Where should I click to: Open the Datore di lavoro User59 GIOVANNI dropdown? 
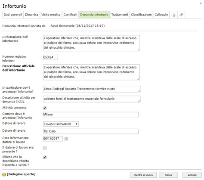pyautogui.click(x=61, y=124)
